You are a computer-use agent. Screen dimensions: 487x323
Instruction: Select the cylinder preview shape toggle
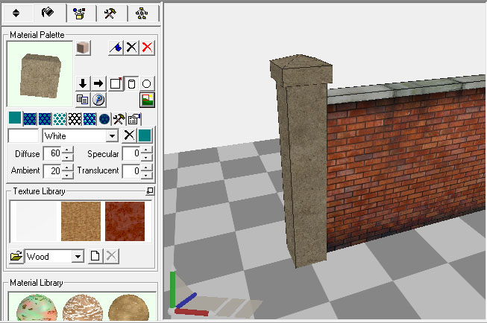click(131, 83)
